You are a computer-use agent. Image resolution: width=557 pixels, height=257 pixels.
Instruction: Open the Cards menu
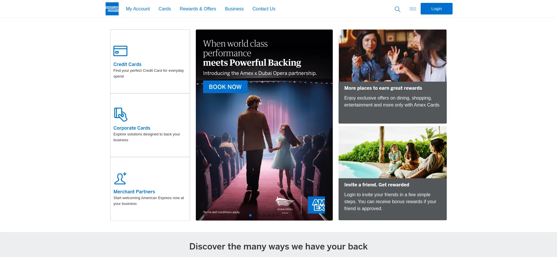[165, 9]
